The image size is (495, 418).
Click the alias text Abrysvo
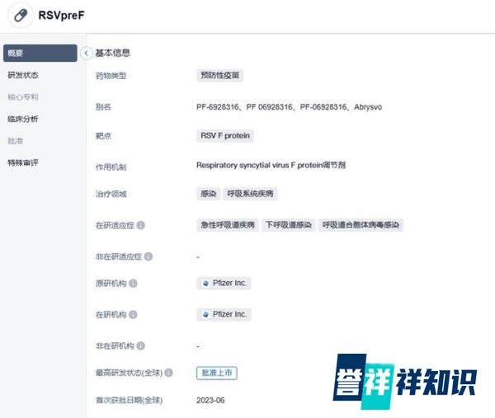[x=368, y=107]
